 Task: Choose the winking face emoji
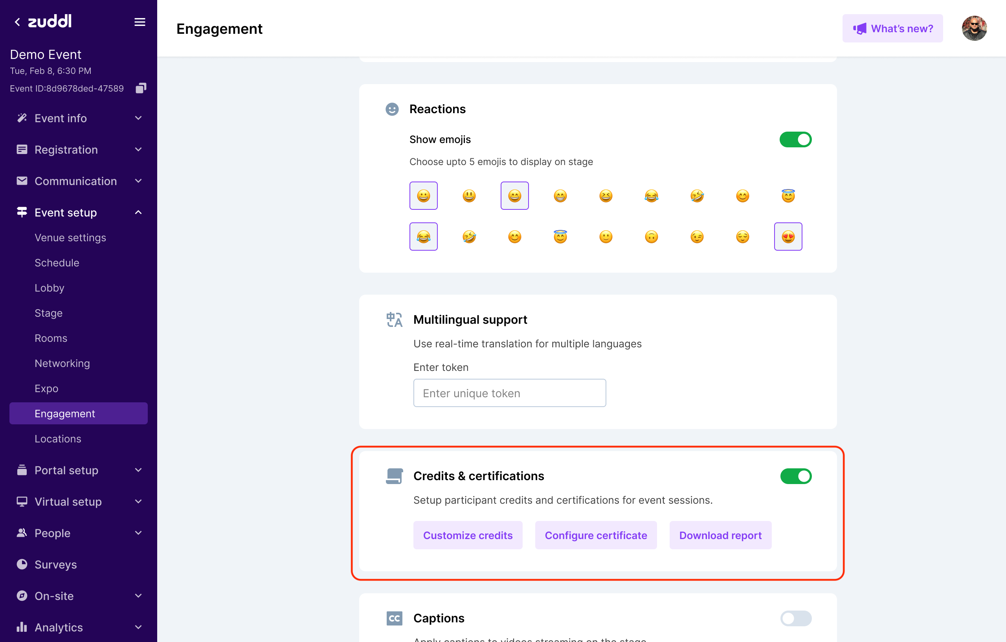(x=696, y=237)
